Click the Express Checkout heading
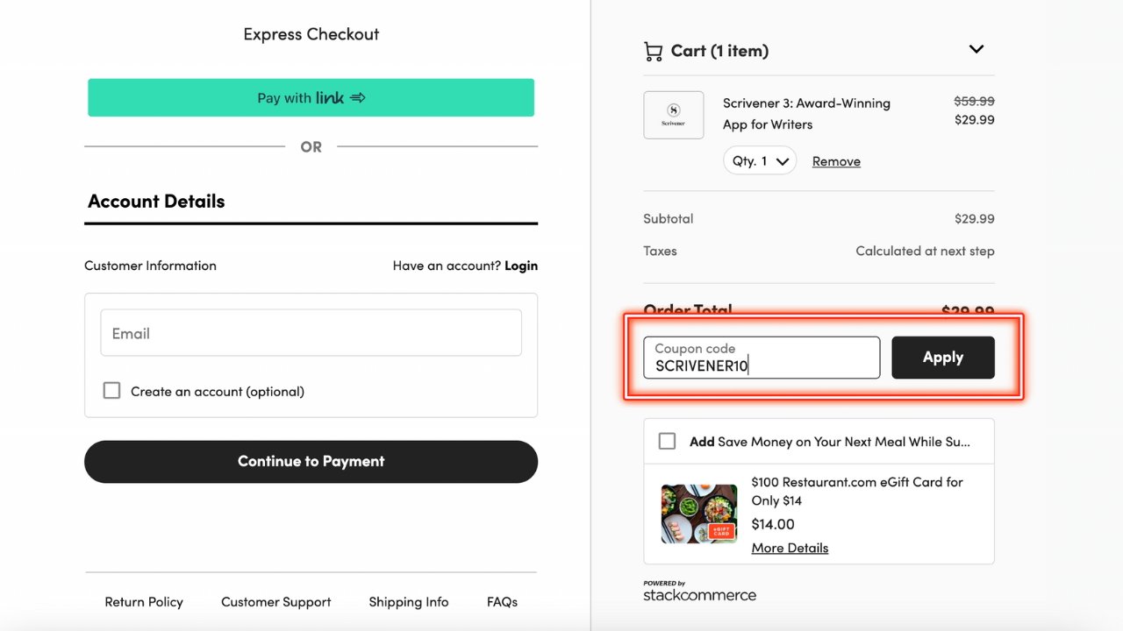The image size is (1123, 631). pyautogui.click(x=311, y=34)
